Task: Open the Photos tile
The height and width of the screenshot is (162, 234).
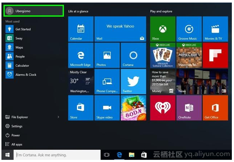Action: click(107, 55)
